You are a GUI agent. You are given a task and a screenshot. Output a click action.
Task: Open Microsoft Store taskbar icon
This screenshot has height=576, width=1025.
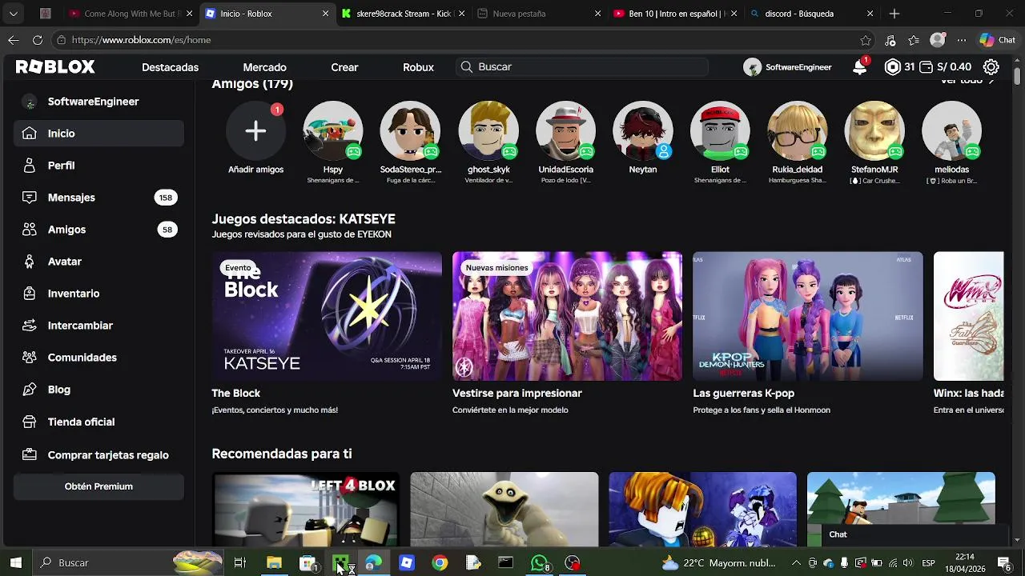[x=307, y=563]
